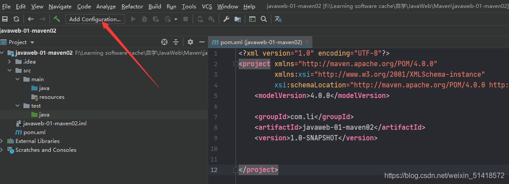Click the Run with Coverage icon
Viewport: 509px width, 184px height.
156,19
